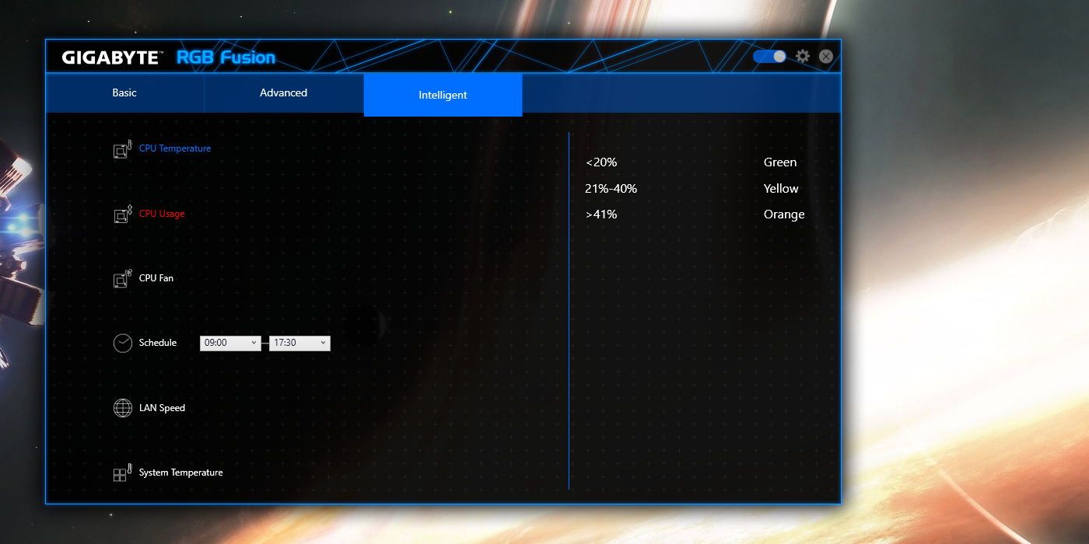Select the LAN Speed globe icon

(x=123, y=408)
